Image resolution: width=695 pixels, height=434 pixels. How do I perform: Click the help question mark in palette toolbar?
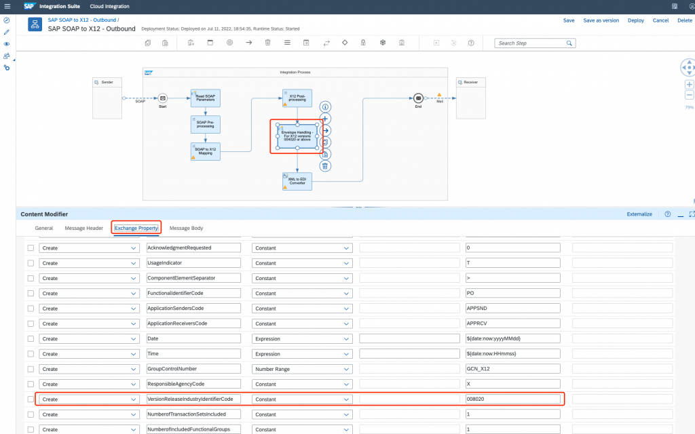click(x=471, y=43)
